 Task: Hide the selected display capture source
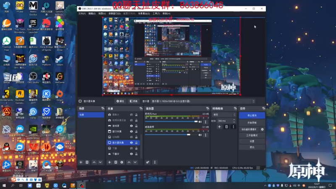pos(131,142)
